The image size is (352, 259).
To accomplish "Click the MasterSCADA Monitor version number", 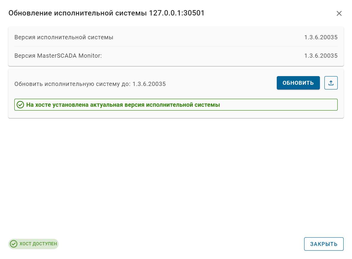I will point(321,56).
